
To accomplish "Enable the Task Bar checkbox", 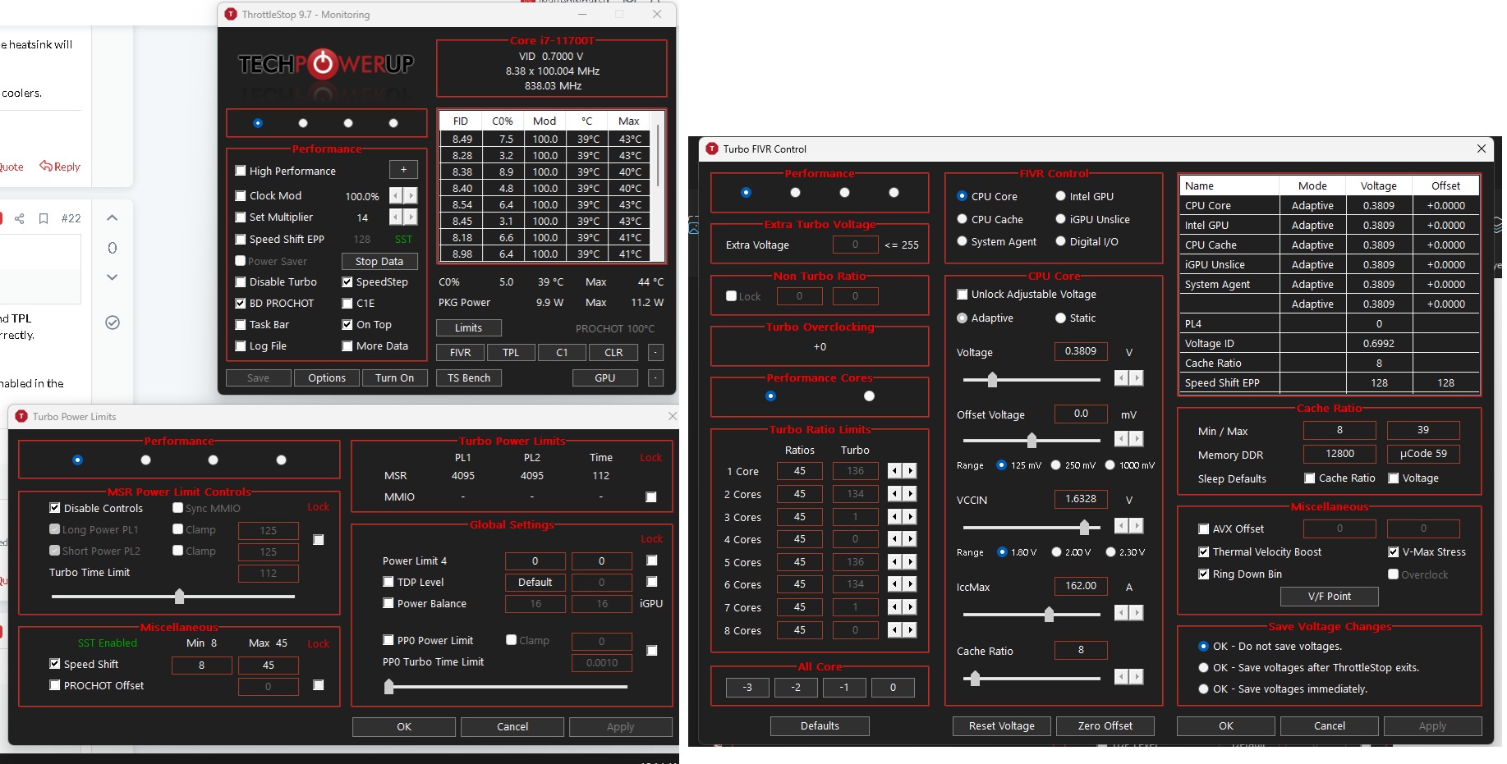I will (x=241, y=324).
